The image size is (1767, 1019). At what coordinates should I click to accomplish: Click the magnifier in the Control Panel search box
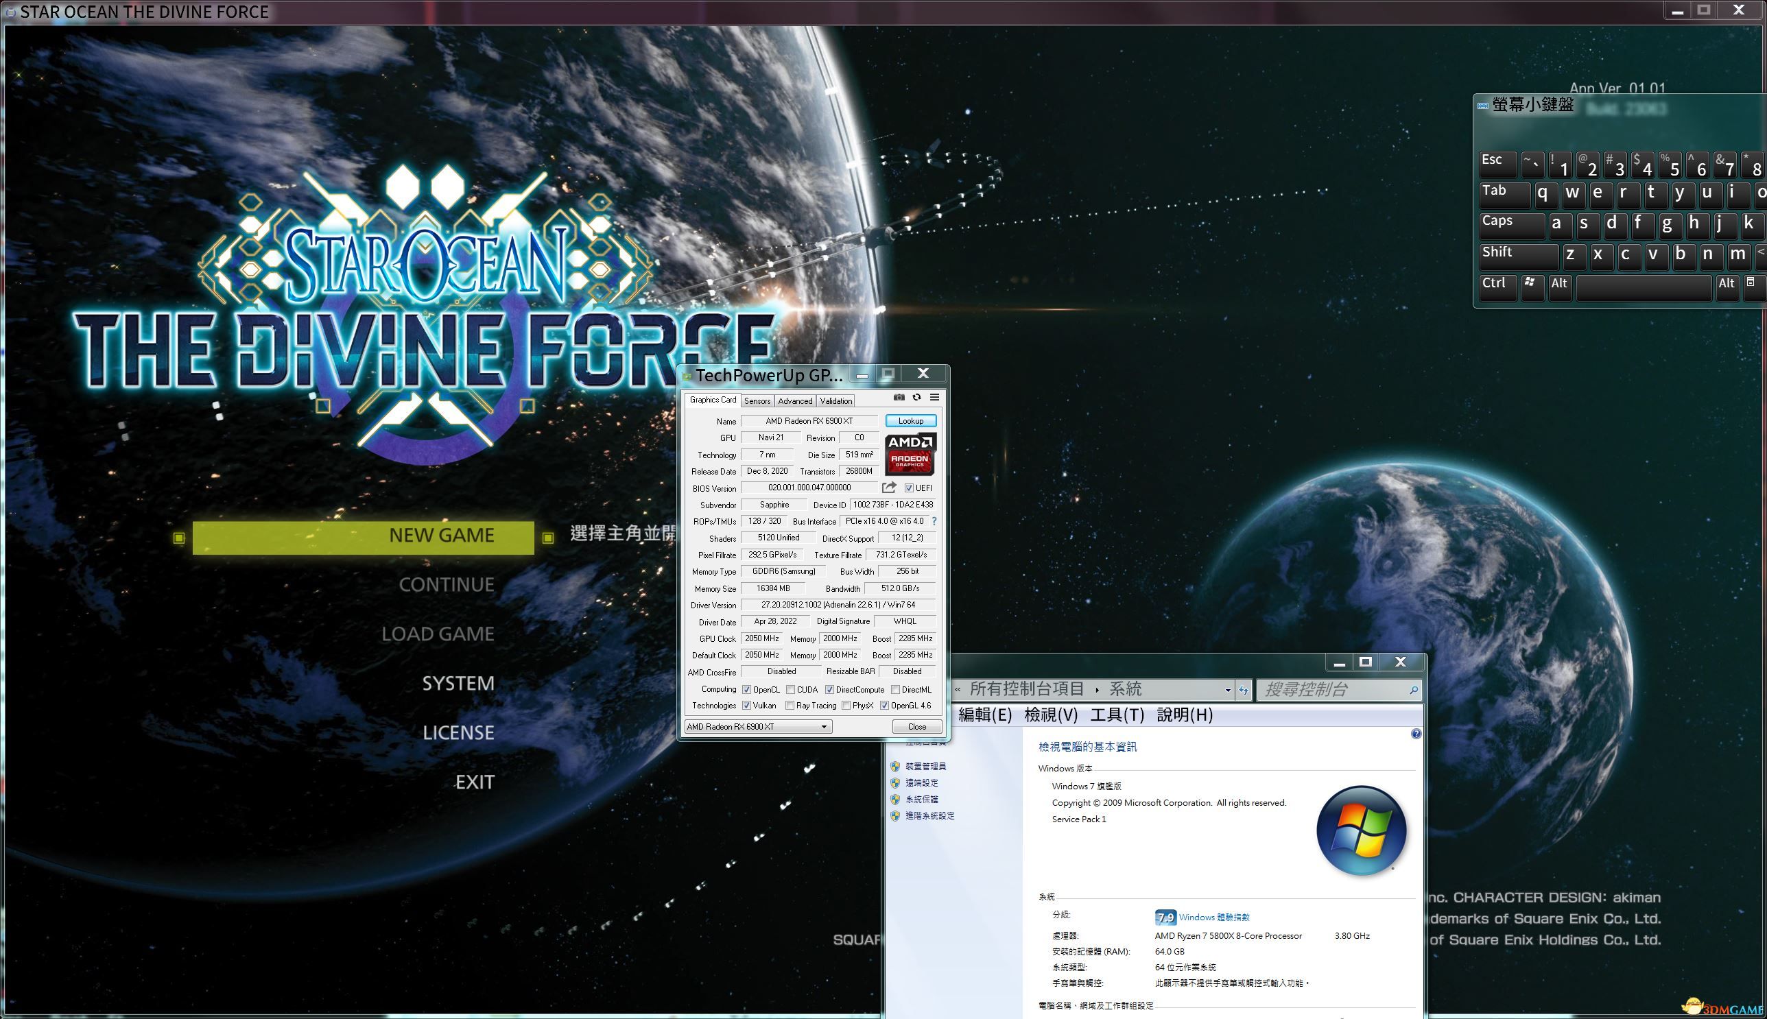(1413, 690)
